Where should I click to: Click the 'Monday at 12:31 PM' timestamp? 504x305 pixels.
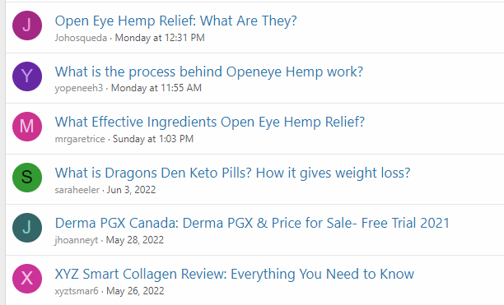tap(160, 38)
